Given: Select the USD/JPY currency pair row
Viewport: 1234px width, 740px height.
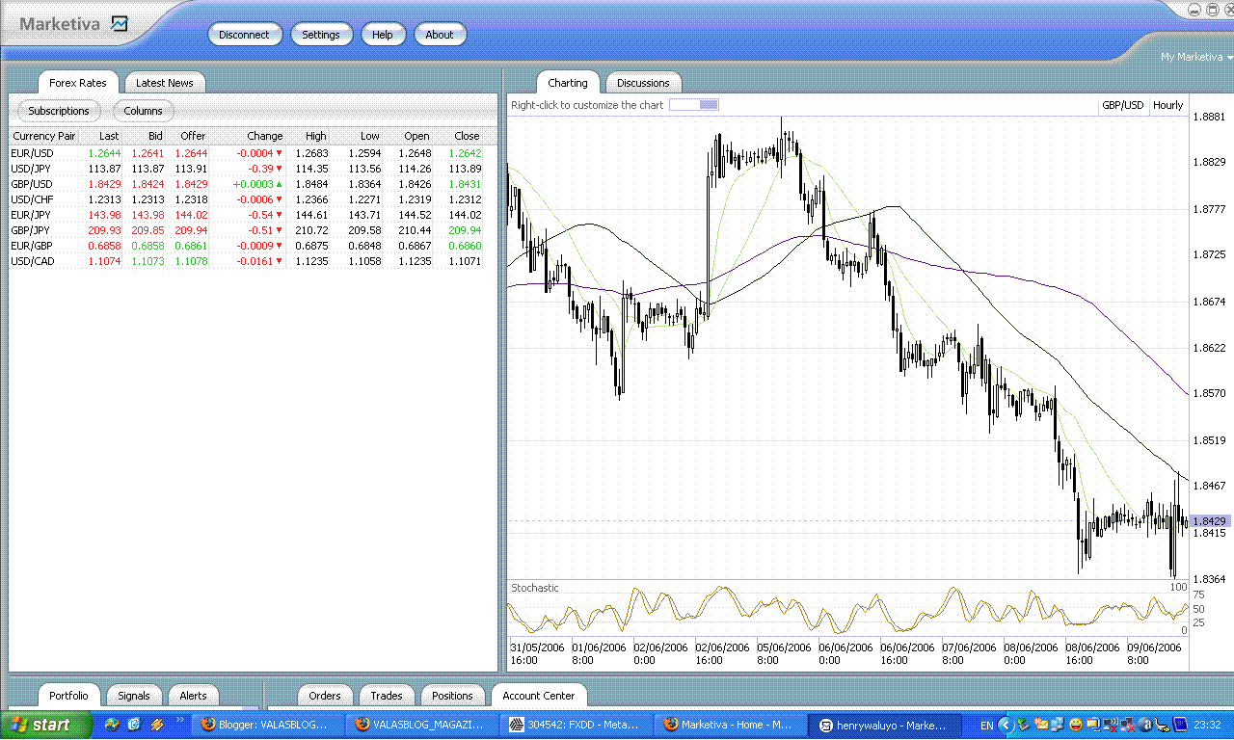Looking at the screenshot, I should coord(247,168).
